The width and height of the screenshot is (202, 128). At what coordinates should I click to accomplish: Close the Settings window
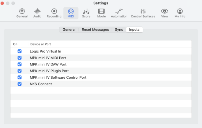click(x=2, y=3)
